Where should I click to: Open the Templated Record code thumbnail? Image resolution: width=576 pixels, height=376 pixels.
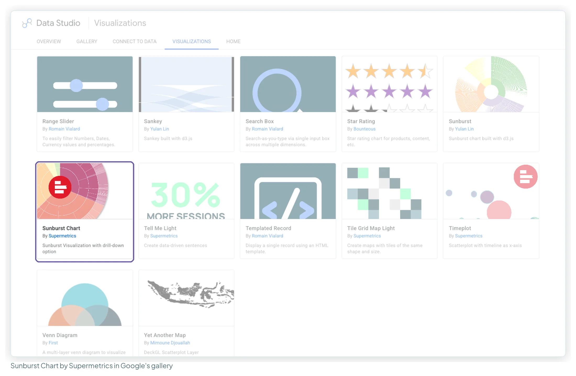[288, 191]
